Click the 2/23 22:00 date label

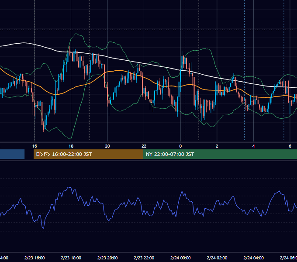144,258
